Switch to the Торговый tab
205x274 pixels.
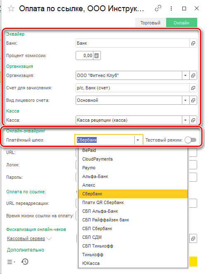pyautogui.click(x=150, y=23)
